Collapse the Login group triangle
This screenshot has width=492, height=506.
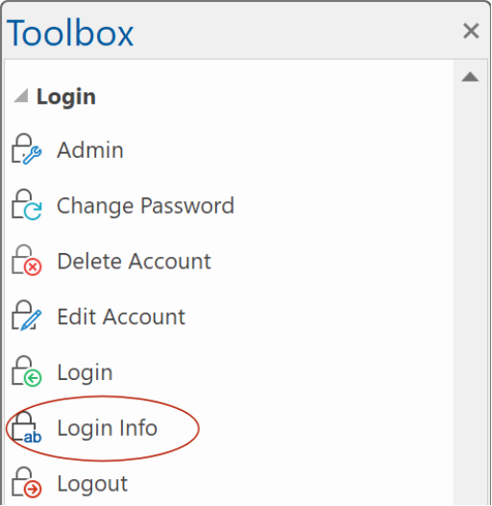point(21,96)
